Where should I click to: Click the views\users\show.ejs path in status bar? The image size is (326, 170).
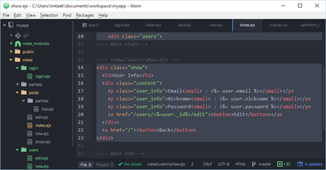pos(167,164)
